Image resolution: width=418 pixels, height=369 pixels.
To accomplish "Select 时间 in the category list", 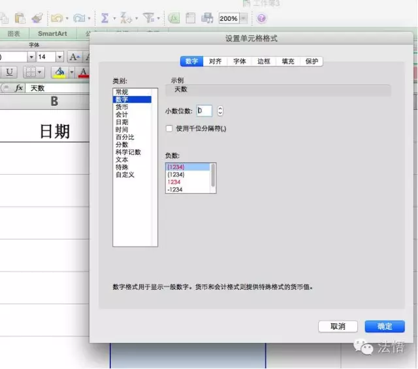I will [132, 130].
